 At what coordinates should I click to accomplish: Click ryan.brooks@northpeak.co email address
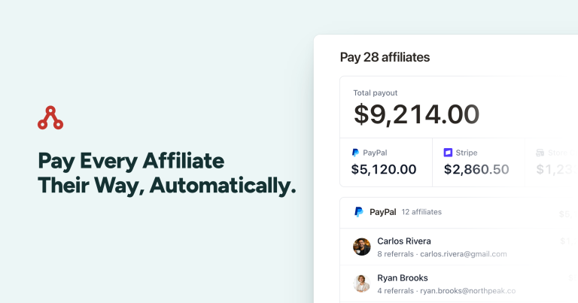coord(468,291)
